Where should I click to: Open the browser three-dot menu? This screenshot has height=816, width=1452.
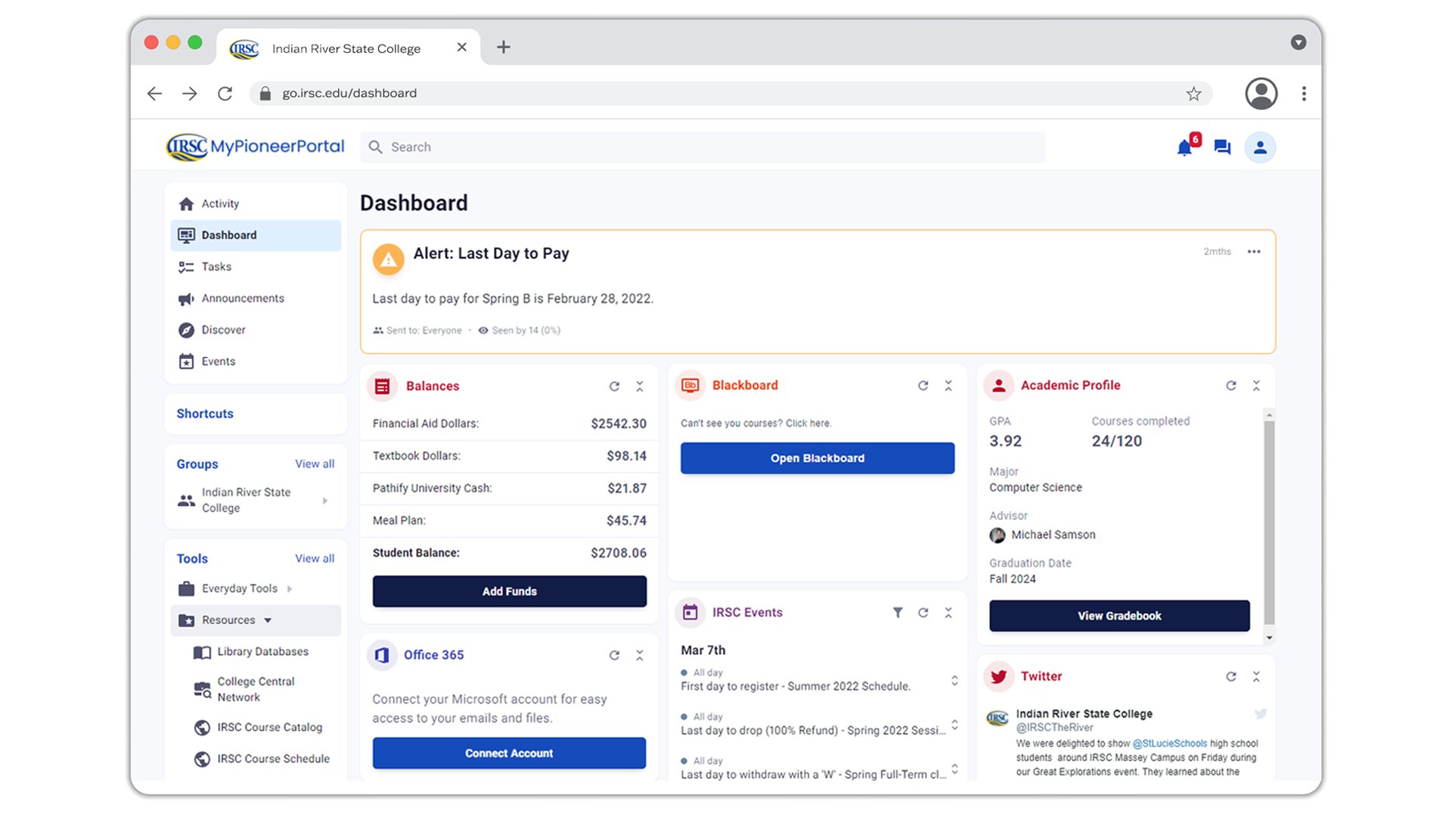1304,94
